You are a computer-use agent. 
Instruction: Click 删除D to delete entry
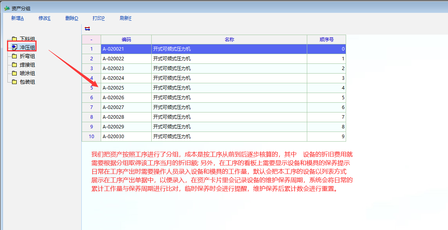tap(72, 18)
